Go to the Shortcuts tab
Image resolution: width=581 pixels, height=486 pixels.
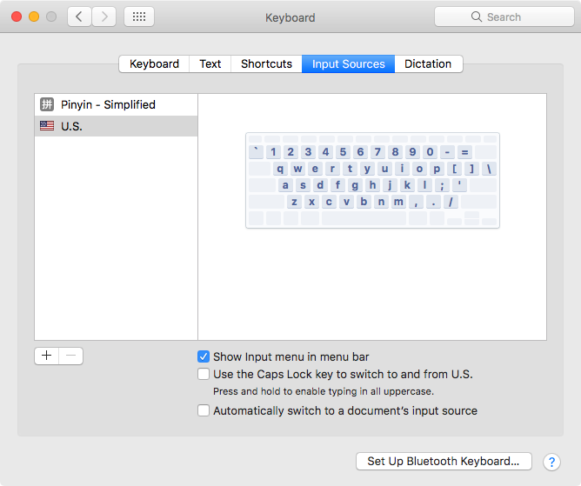tap(266, 63)
